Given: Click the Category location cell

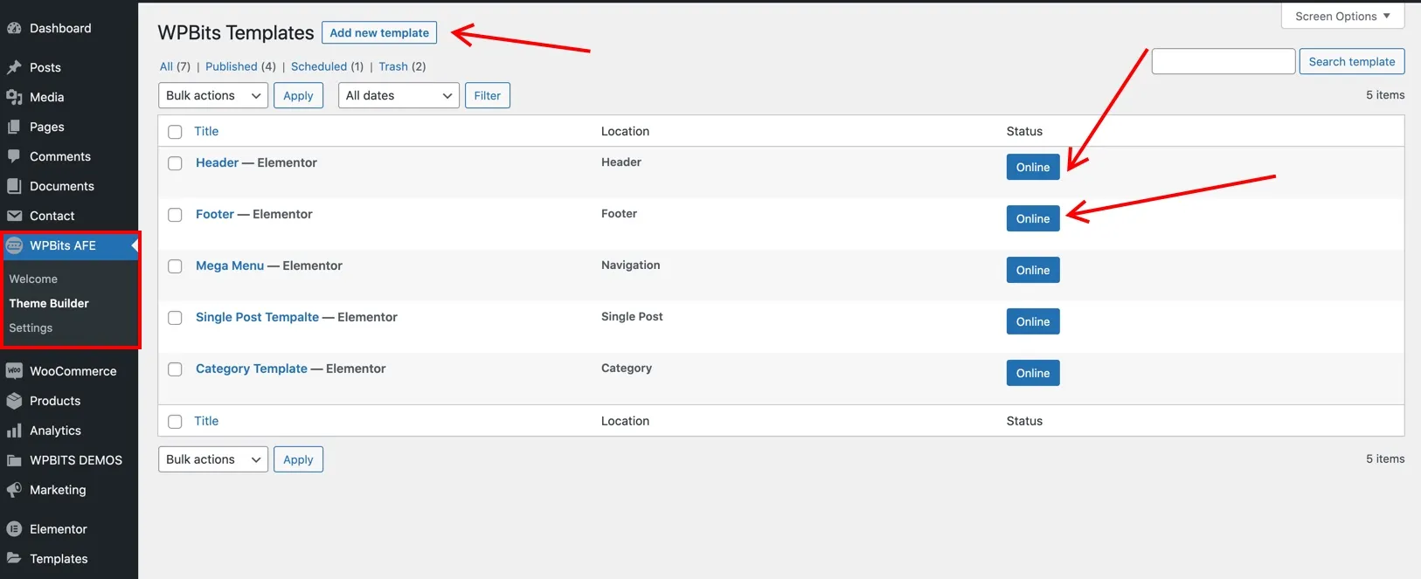Looking at the screenshot, I should pos(627,368).
